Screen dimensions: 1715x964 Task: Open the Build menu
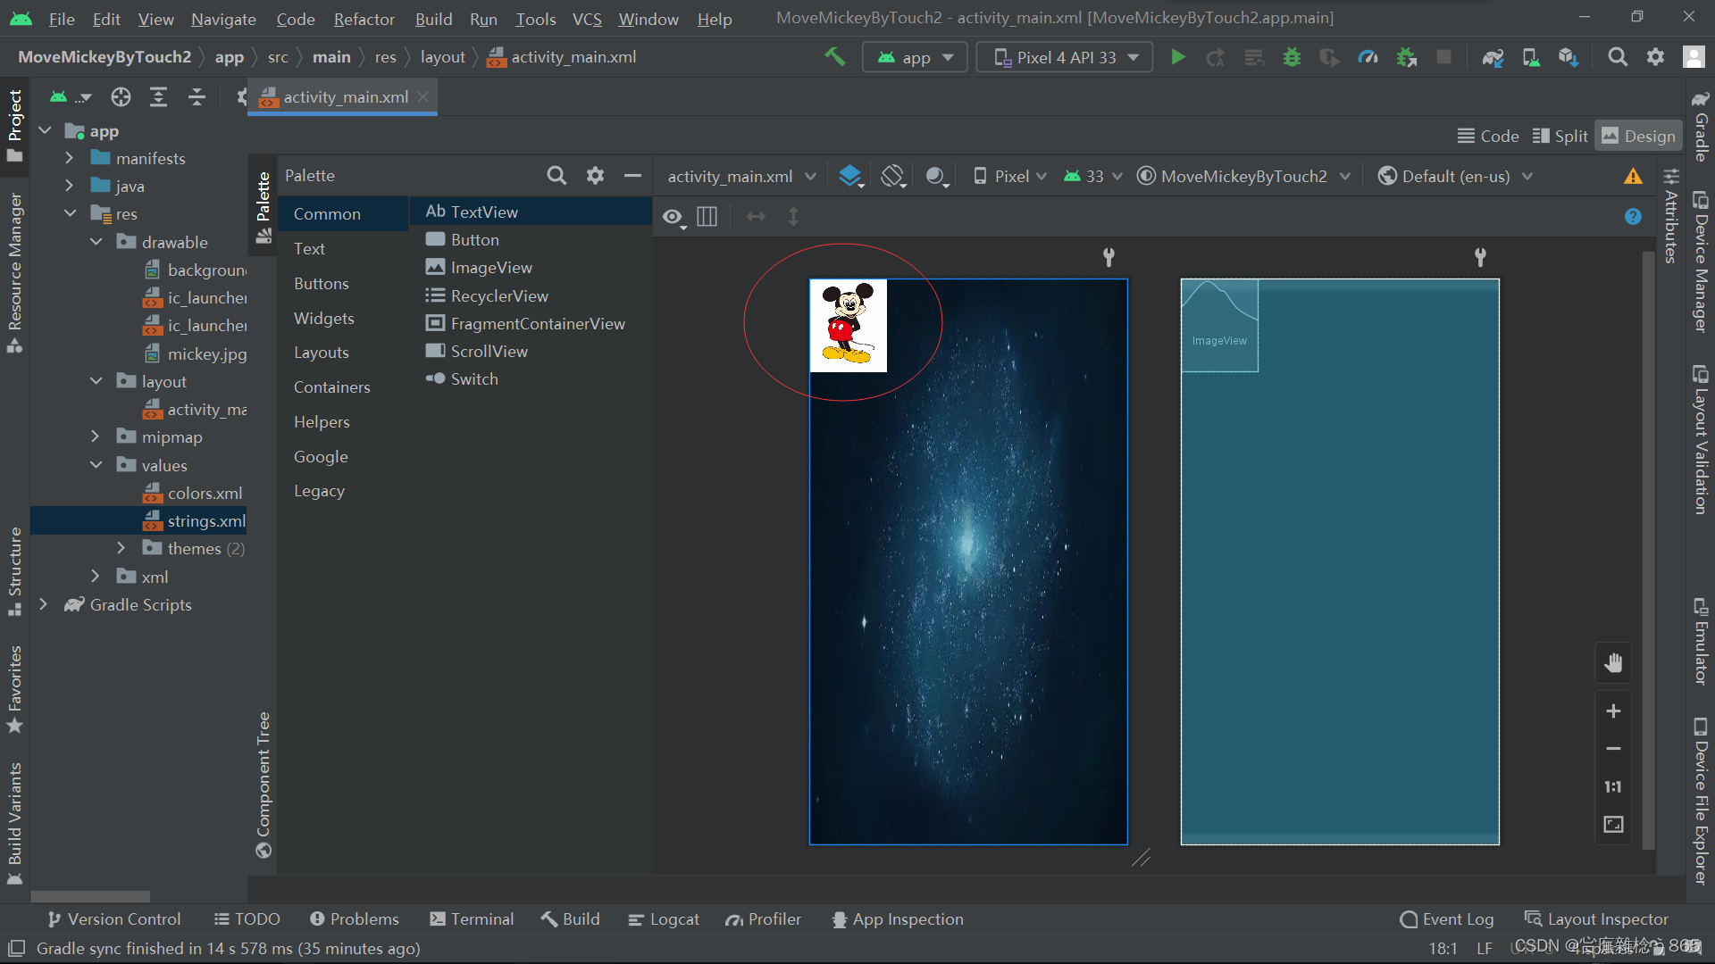coord(433,19)
